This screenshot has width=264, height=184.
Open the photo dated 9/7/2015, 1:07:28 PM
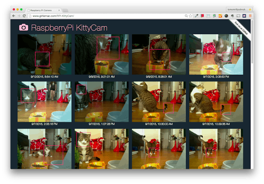(x=102, y=102)
